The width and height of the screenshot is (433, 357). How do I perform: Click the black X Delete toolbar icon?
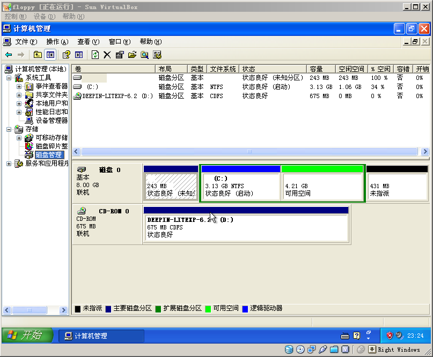click(x=107, y=55)
